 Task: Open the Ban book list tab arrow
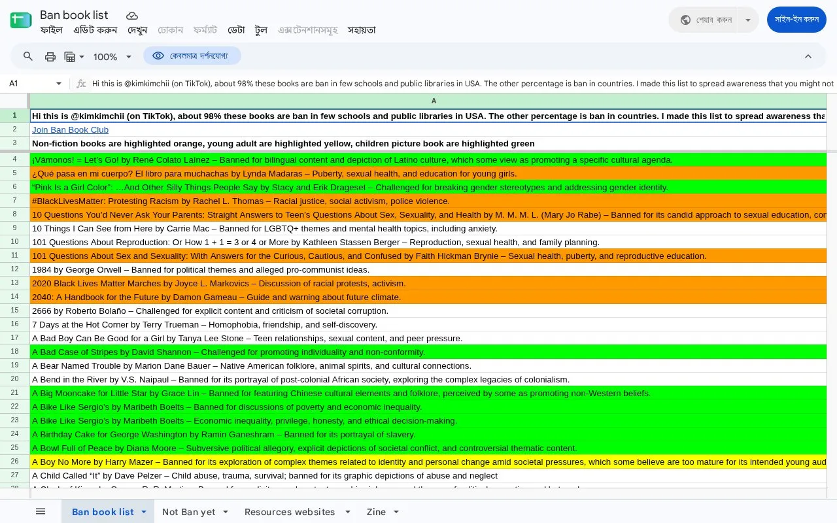[144, 512]
